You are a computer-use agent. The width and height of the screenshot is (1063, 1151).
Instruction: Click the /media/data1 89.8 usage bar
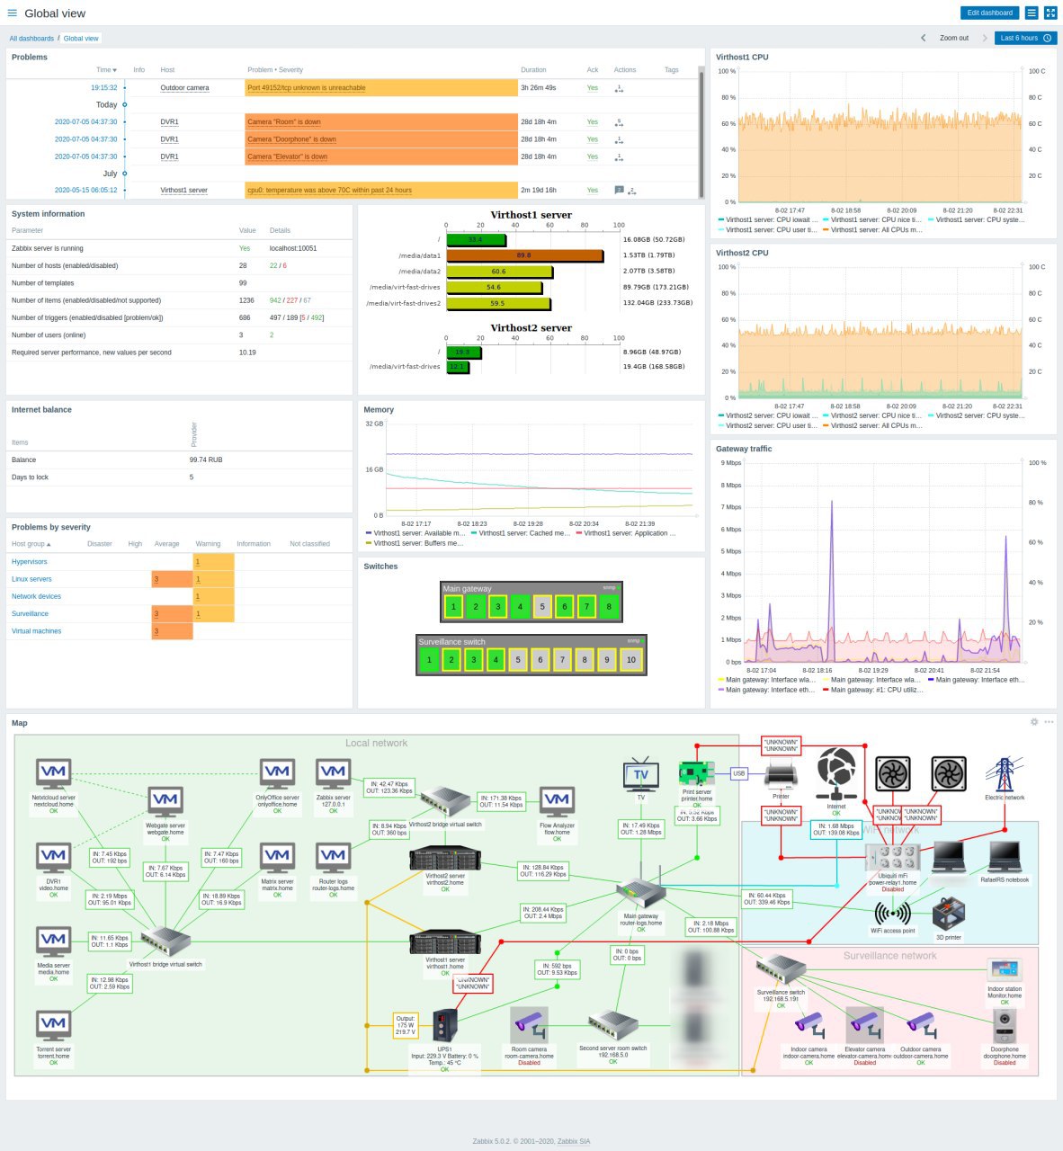[524, 255]
